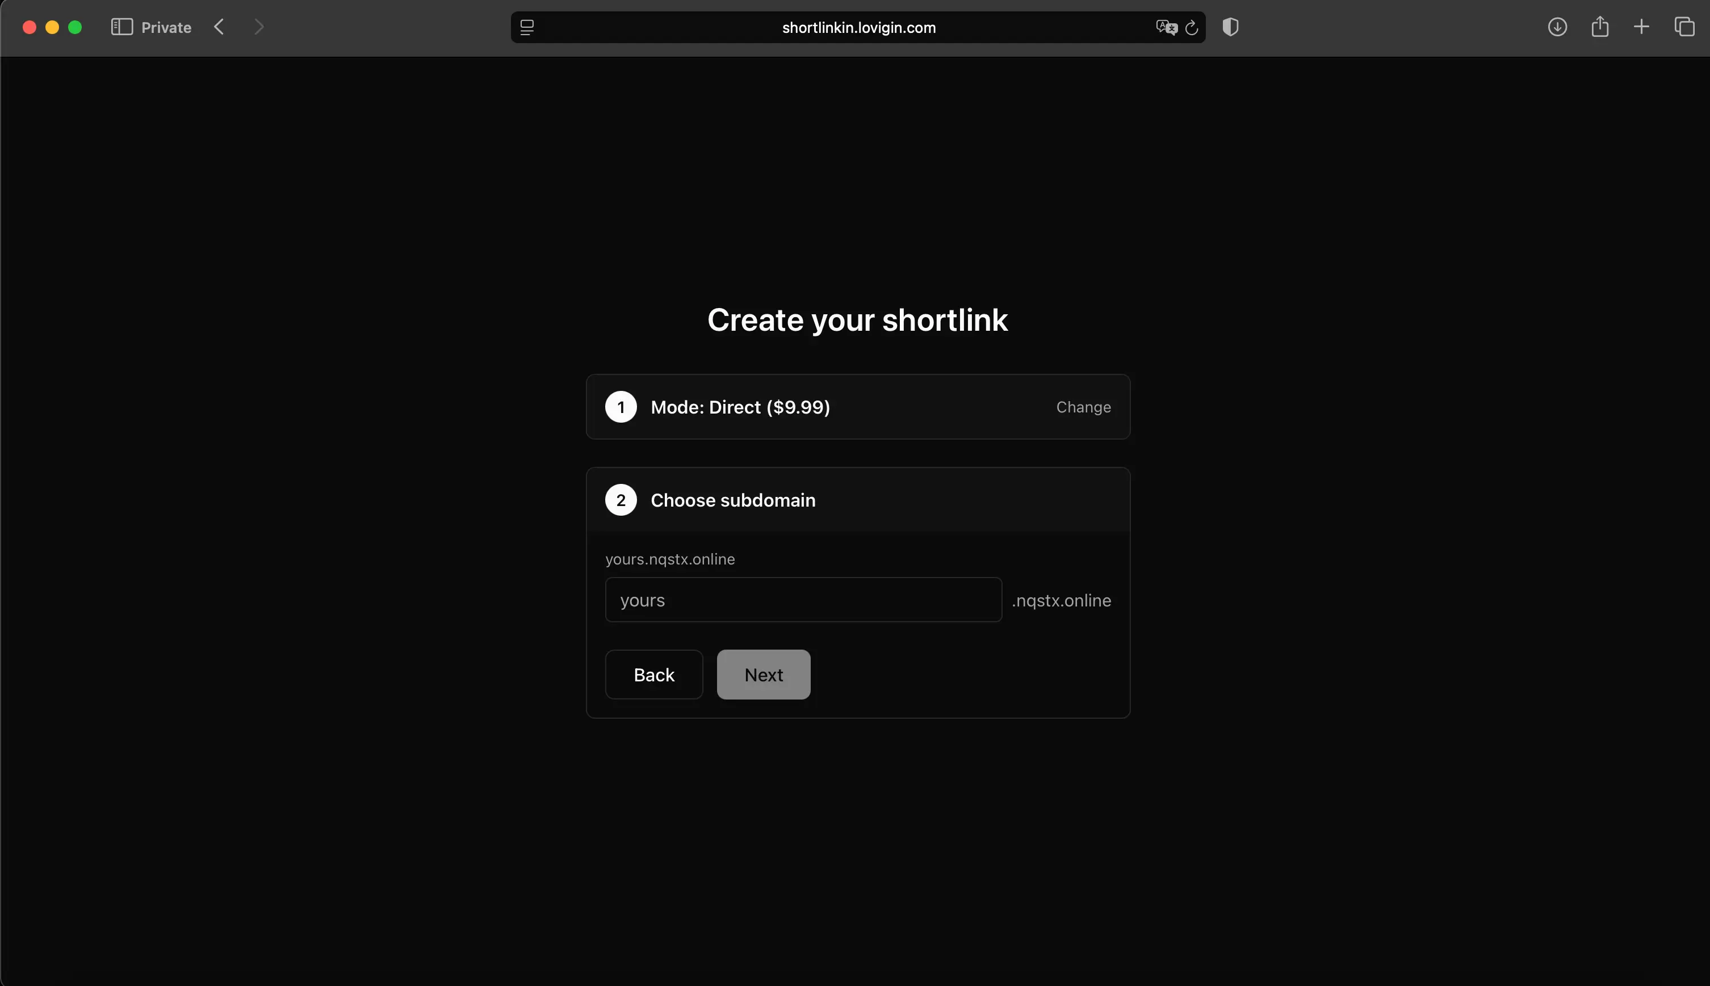Open the Safari sidebar
The height and width of the screenshot is (986, 1710).
point(122,27)
